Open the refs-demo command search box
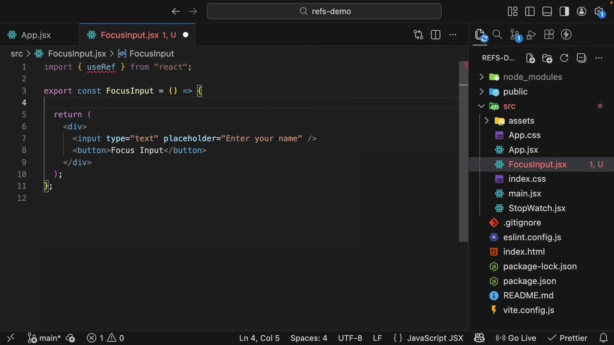Image resolution: width=614 pixels, height=345 pixels. click(x=324, y=11)
